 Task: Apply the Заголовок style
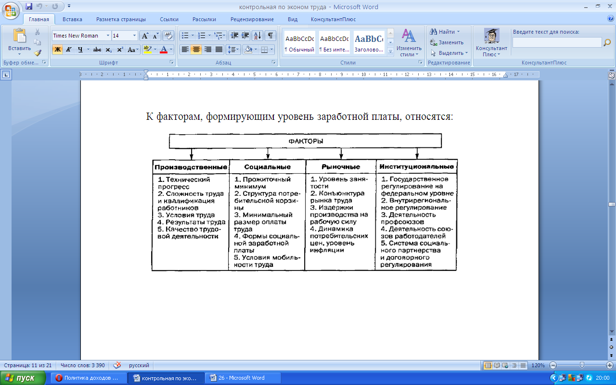[x=369, y=42]
